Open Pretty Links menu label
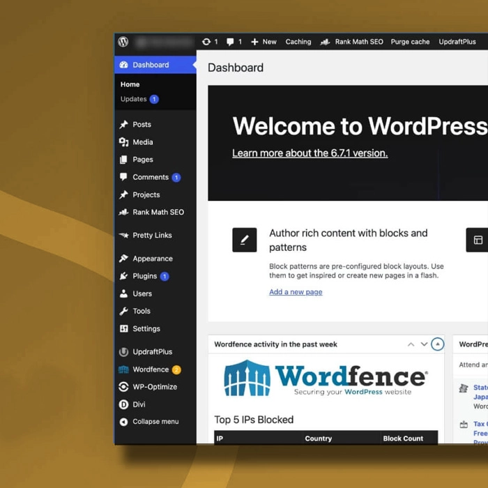Viewport: 488px width, 488px height. [152, 236]
